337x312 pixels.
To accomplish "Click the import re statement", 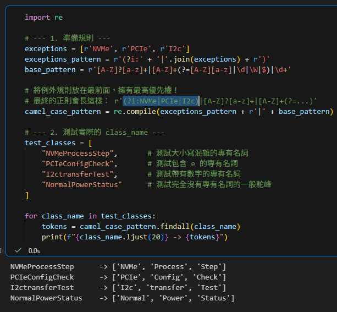I will tap(43, 18).
